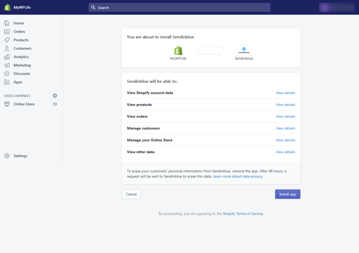Click the Cancel button
359x253 pixels.
tap(131, 194)
